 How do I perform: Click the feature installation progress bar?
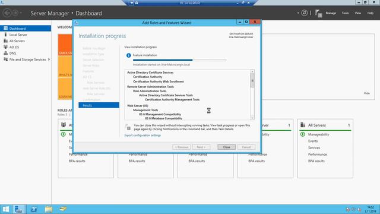coord(179,60)
